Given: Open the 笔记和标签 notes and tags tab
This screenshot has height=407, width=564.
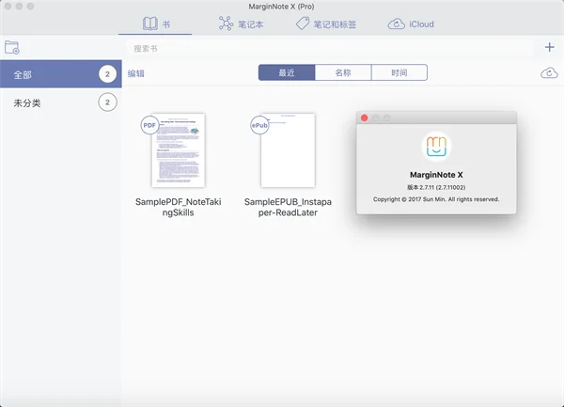Looking at the screenshot, I should (x=326, y=23).
